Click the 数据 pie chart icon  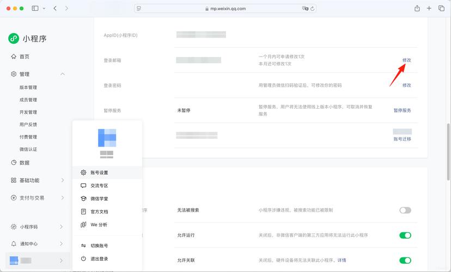click(14, 163)
